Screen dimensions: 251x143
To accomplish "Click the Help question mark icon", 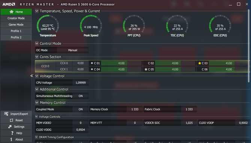I will (12, 133).
